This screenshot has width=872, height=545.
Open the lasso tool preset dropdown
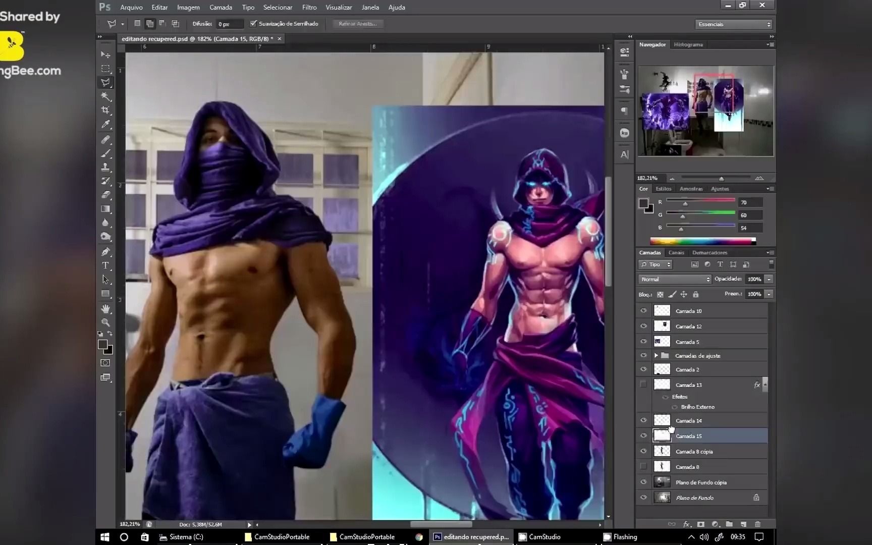(123, 24)
